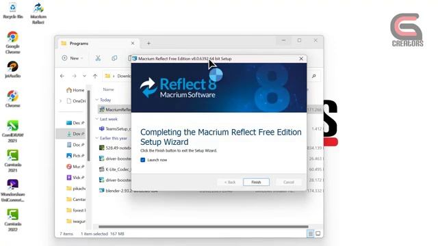The height and width of the screenshot is (246, 438).
Task: Select the pikachu folder in navigation pane
Action: click(x=76, y=189)
